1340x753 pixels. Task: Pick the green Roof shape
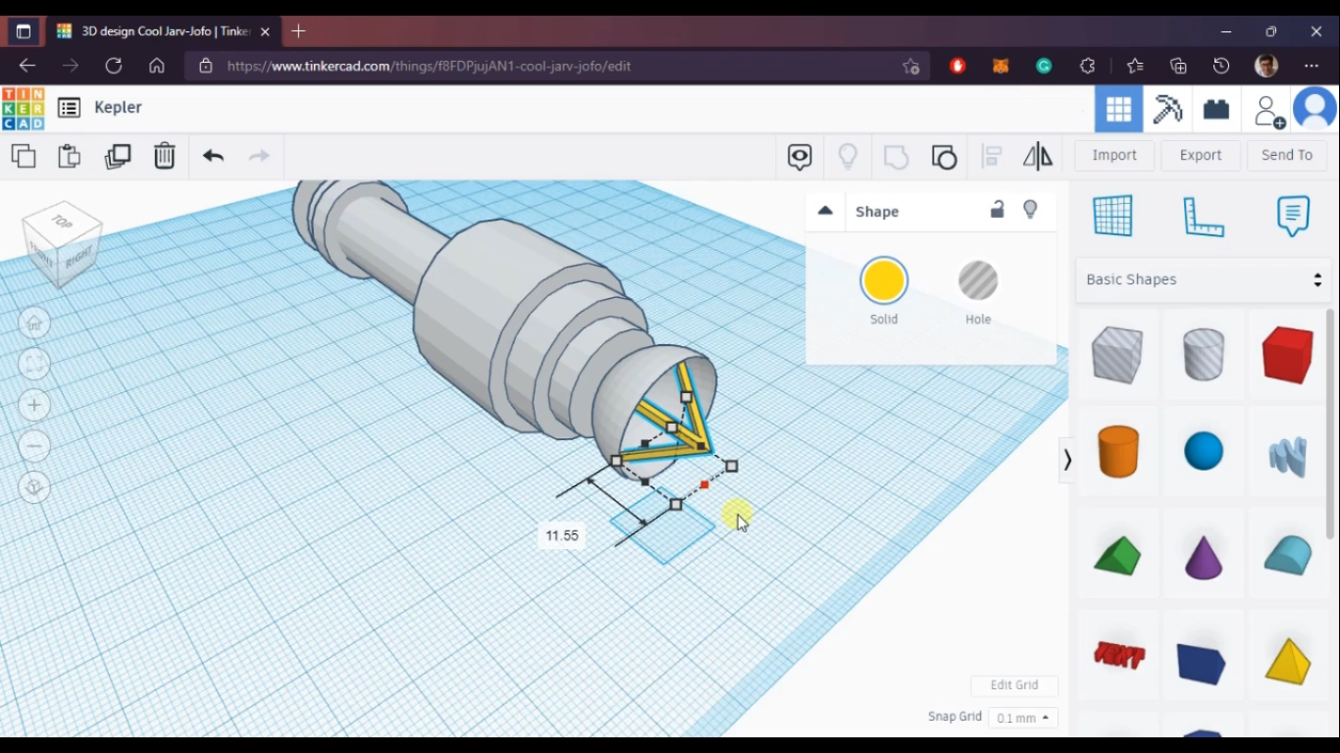[x=1117, y=556]
